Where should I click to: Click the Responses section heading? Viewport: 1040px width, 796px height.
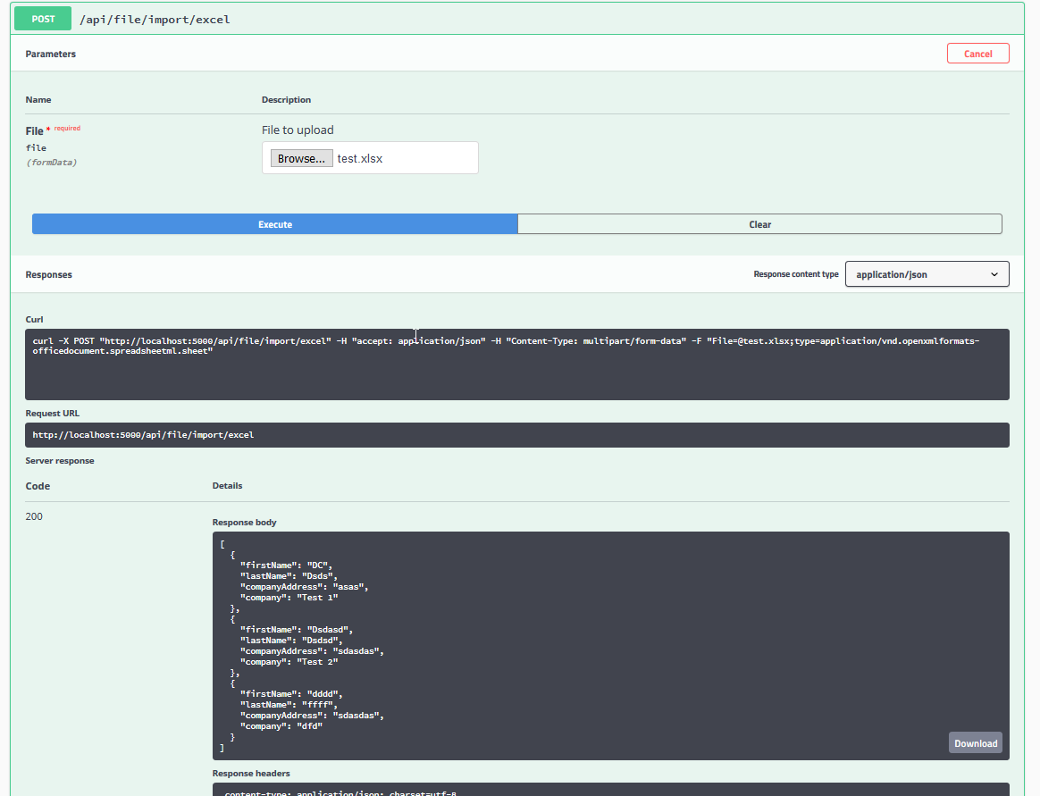[48, 274]
